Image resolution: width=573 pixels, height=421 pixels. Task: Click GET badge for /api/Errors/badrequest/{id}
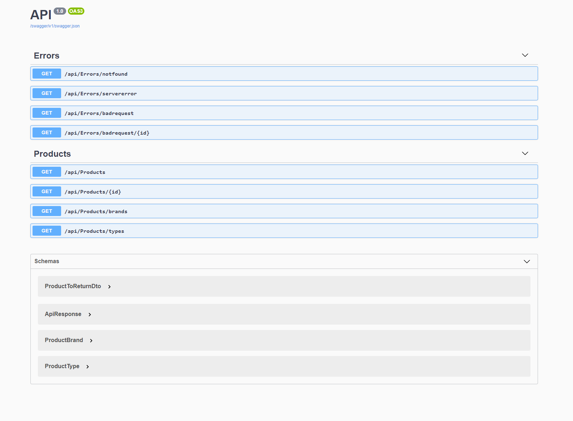pos(47,132)
